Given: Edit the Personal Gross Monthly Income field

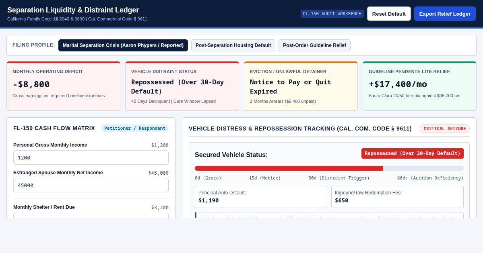Looking at the screenshot, I should tap(91, 157).
